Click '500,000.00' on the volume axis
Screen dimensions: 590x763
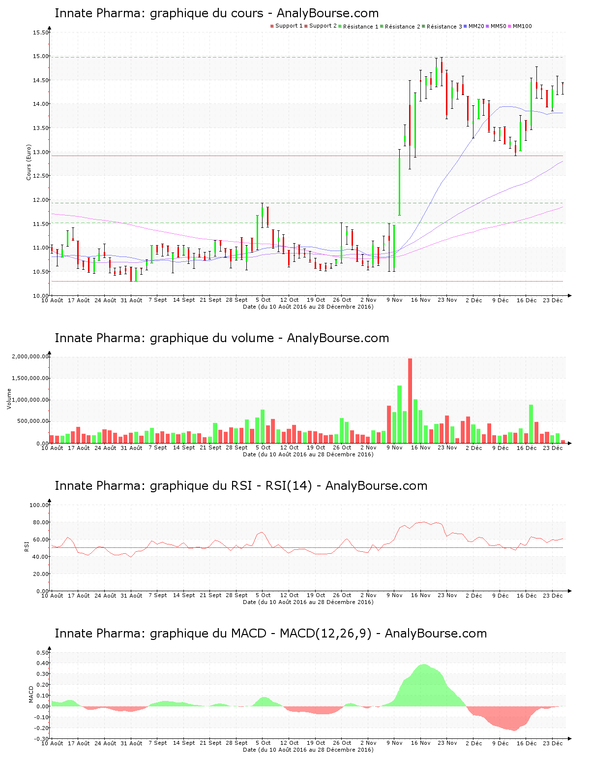coord(32,421)
